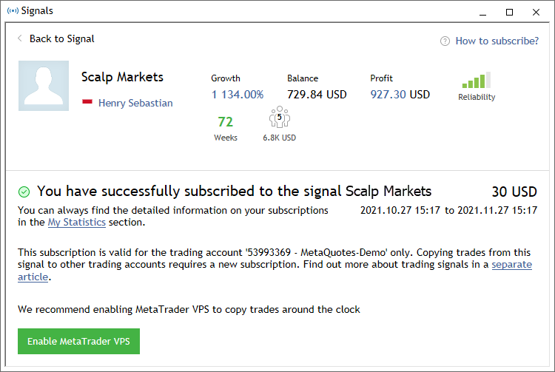This screenshot has width=555, height=372.
Task: Open the How to subscribe? link
Action: [497, 41]
